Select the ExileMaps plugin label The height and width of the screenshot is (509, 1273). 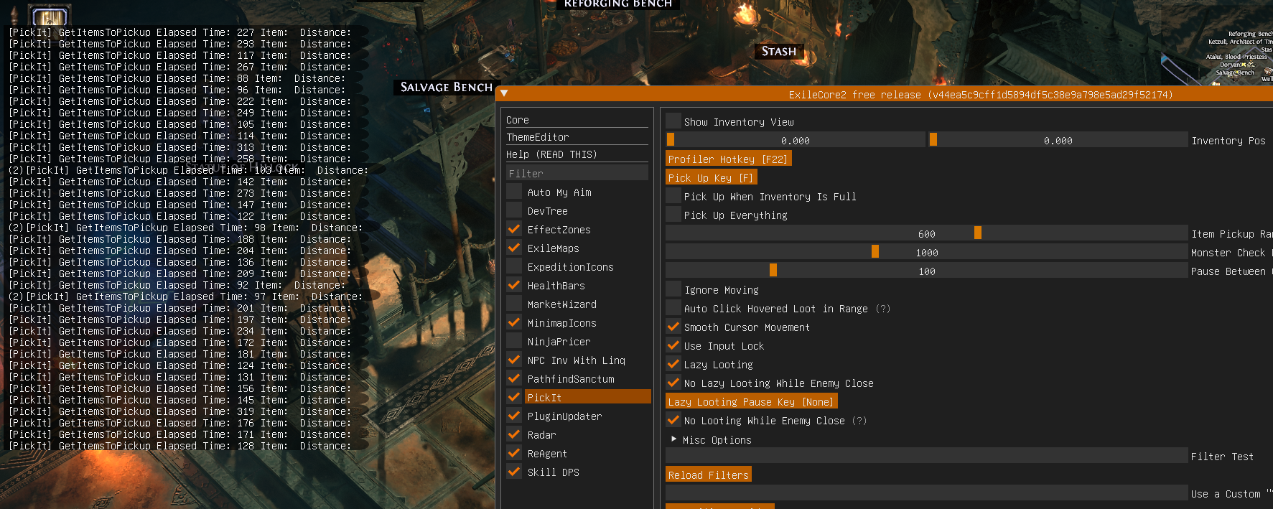click(553, 248)
